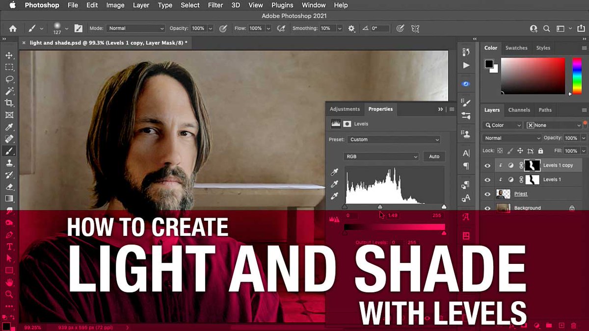
Task: Toggle layer filtering switch
Action: pyautogui.click(x=585, y=124)
